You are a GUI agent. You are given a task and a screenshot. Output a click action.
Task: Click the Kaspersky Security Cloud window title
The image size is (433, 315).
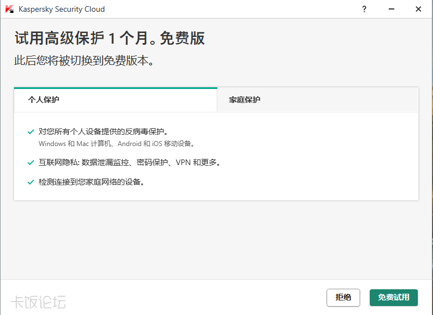pyautogui.click(x=62, y=9)
